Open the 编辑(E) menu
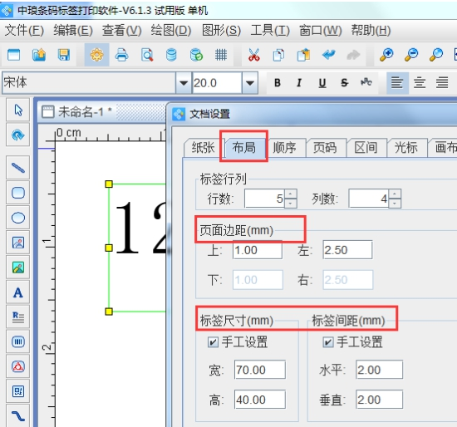The height and width of the screenshot is (427, 457). point(73,30)
